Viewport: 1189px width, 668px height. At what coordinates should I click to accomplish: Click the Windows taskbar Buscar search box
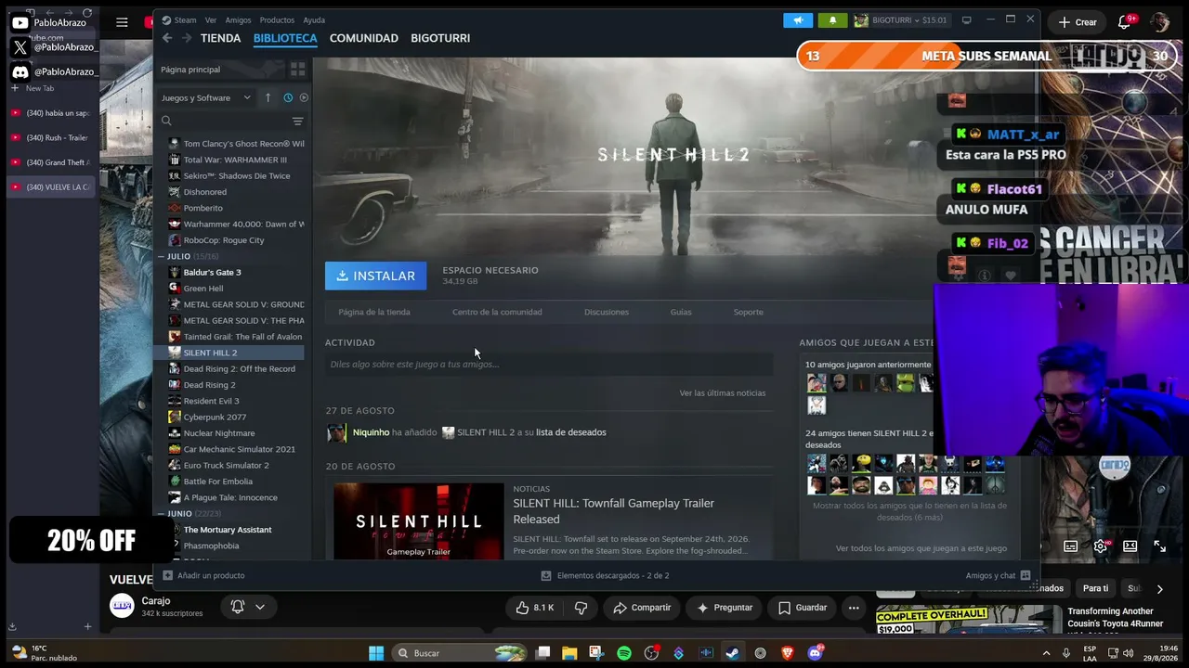coord(461,653)
